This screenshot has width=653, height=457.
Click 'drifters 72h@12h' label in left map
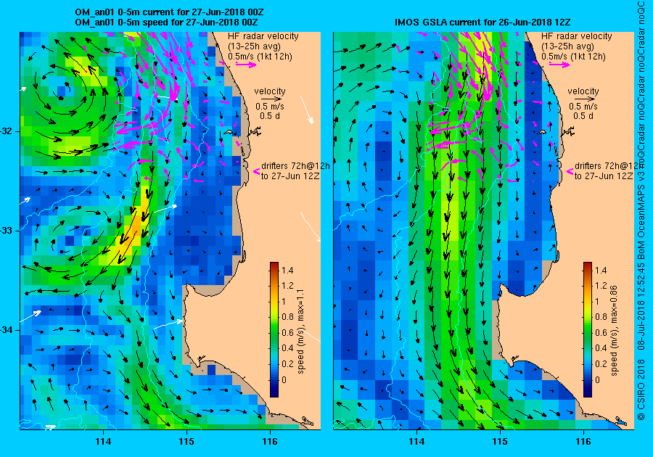point(296,166)
